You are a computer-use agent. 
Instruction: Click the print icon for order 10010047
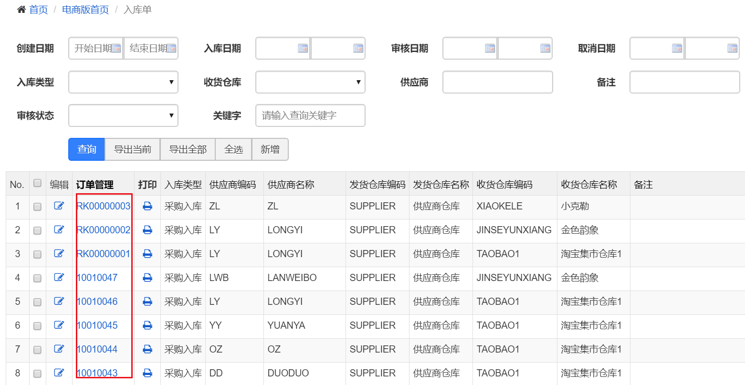[x=147, y=278]
